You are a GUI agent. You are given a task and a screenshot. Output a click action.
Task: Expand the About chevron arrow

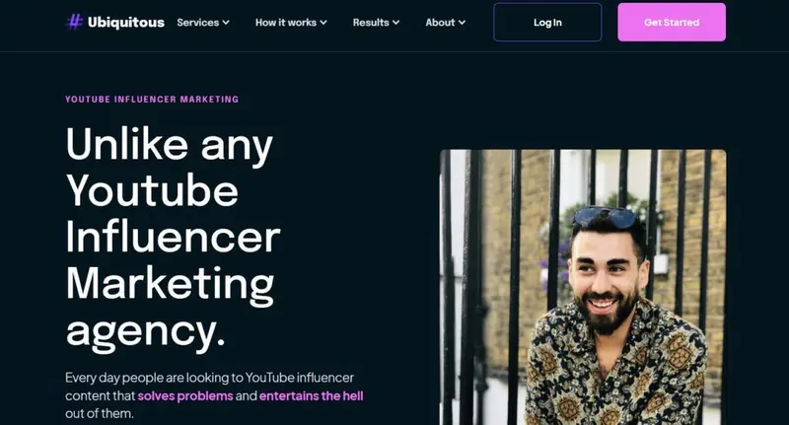click(x=462, y=23)
